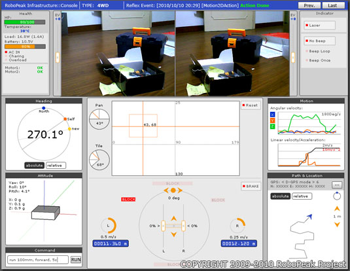Click the right wheel throttle slider handle
This screenshot has width=350, height=271.
[183, 226]
